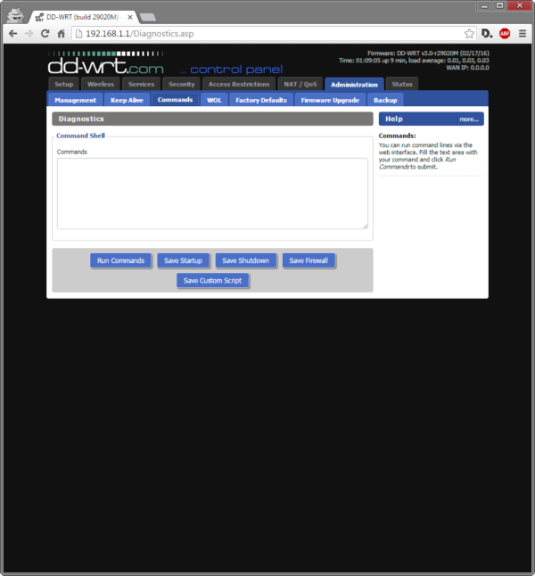This screenshot has width=535, height=576.
Task: Reload the page with the refresh icon
Action: (x=45, y=34)
